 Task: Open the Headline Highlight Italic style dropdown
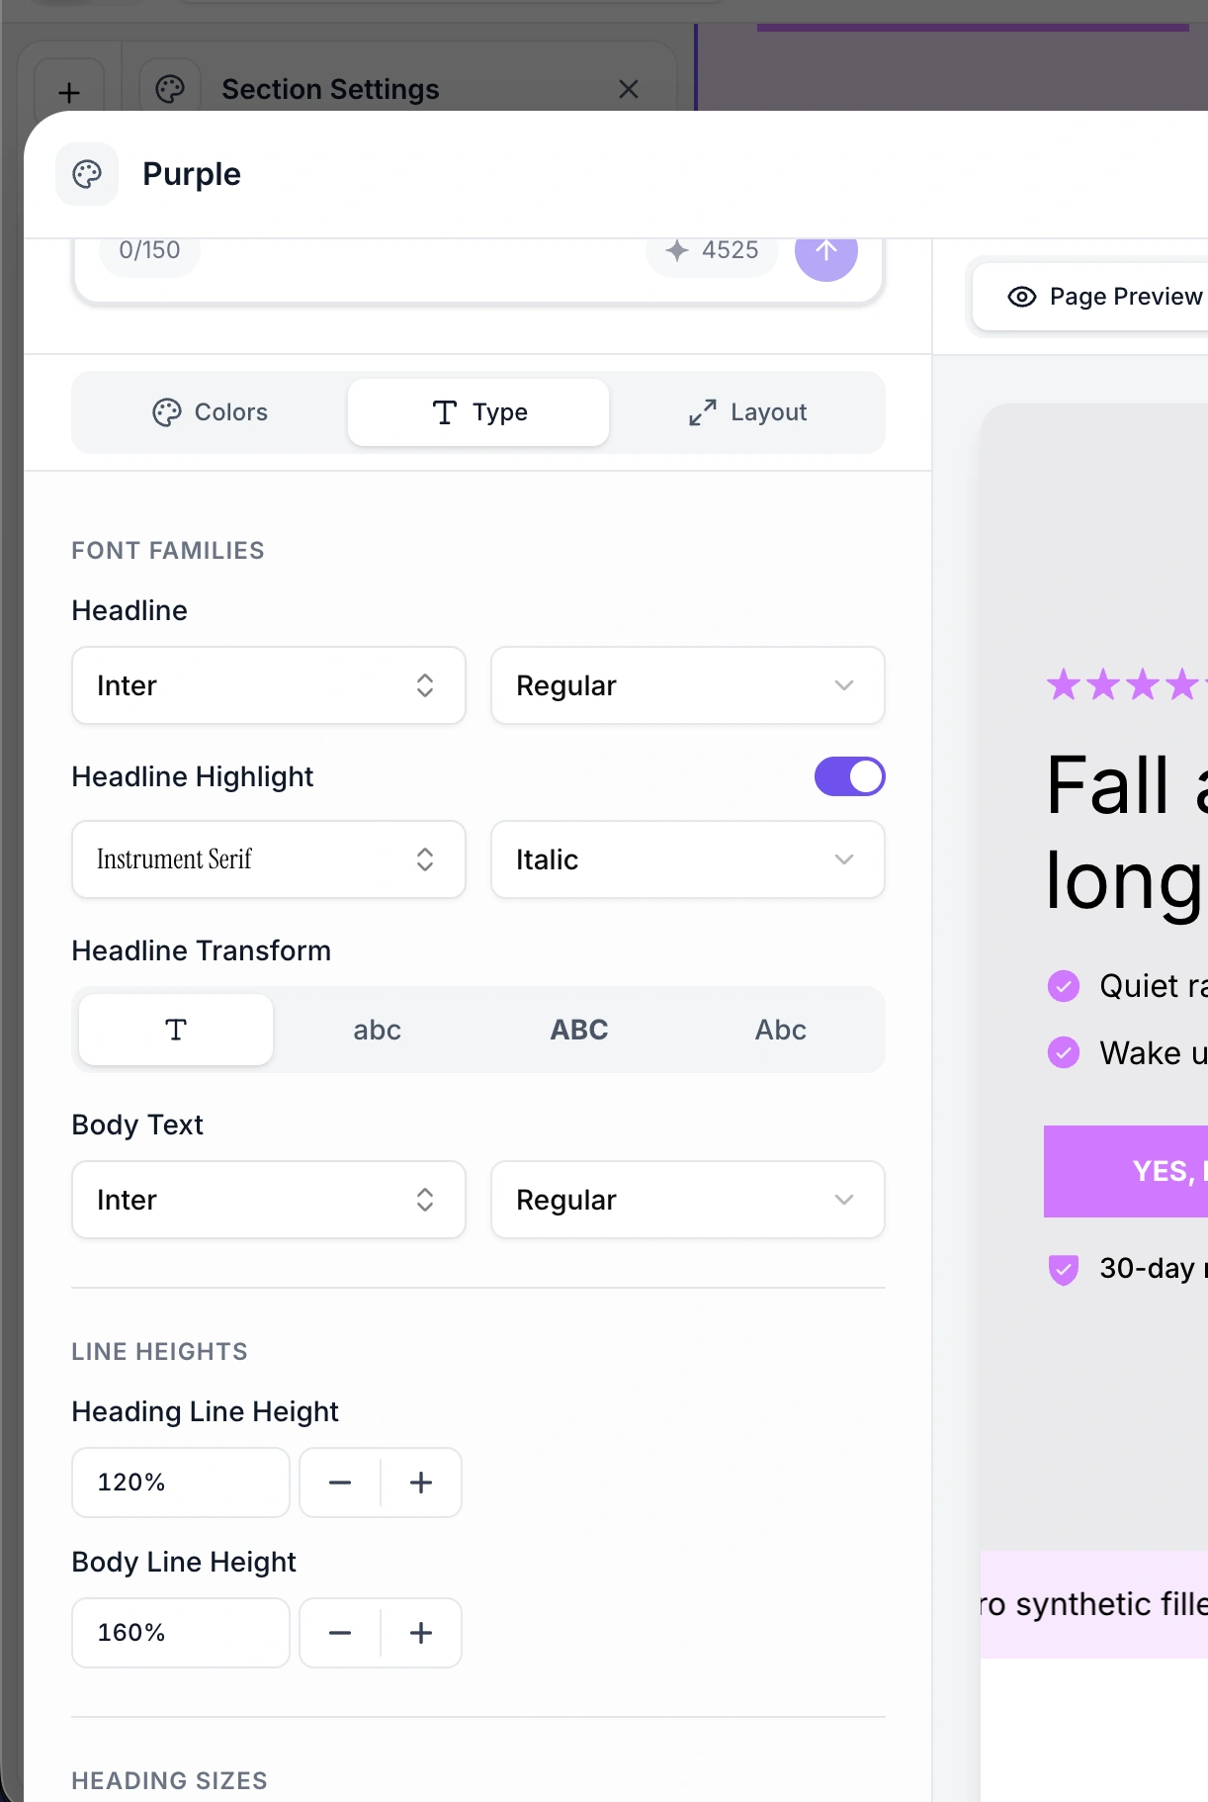[x=687, y=859]
